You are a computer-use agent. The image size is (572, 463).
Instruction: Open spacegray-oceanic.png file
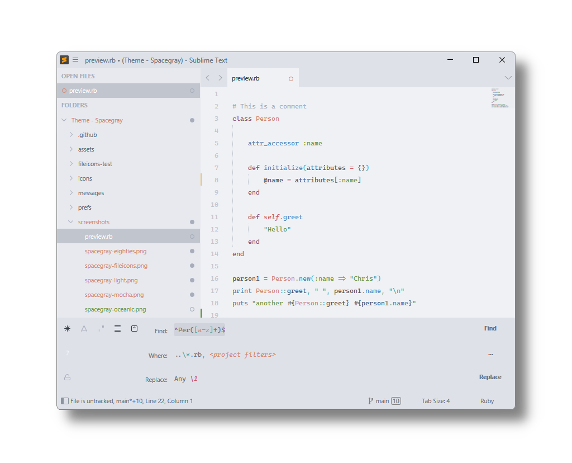point(115,309)
